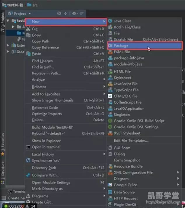
Task: Click the src breadcrumb in navigation bar
Action: coord(32,5)
